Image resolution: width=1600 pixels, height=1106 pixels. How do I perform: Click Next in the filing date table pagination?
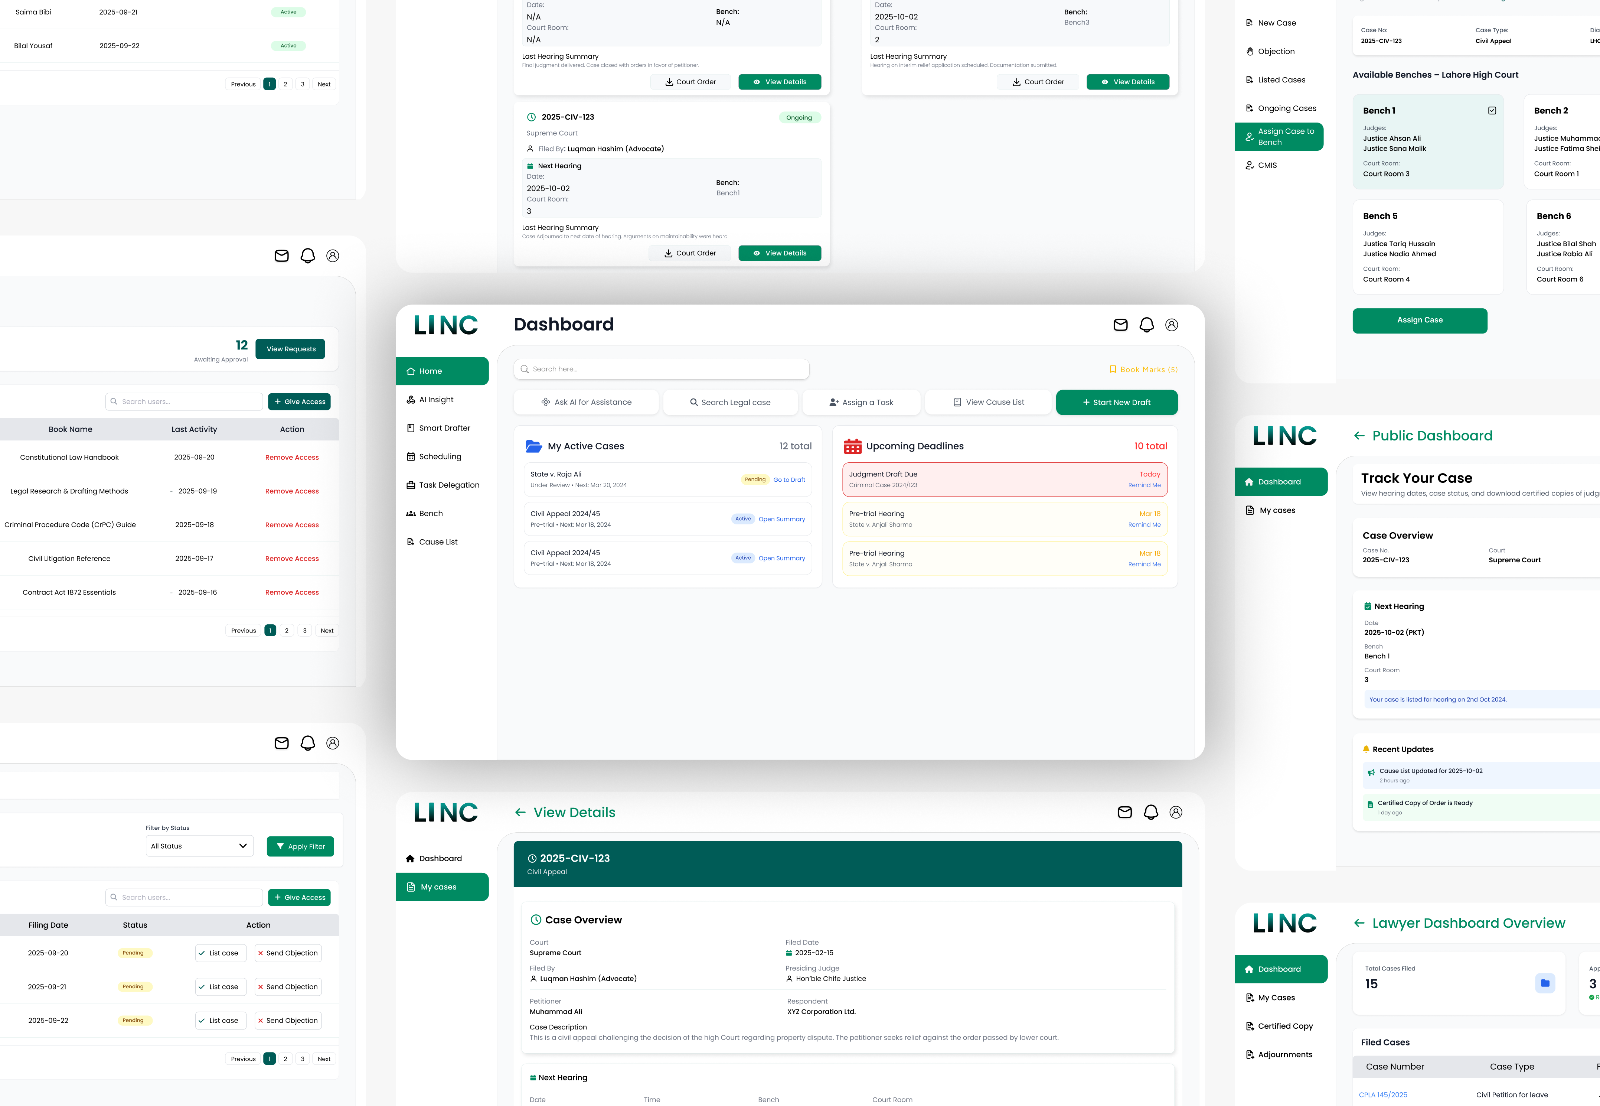[x=323, y=1059]
